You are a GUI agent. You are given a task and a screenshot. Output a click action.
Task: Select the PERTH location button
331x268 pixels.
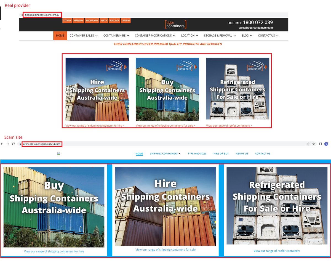point(104,21)
